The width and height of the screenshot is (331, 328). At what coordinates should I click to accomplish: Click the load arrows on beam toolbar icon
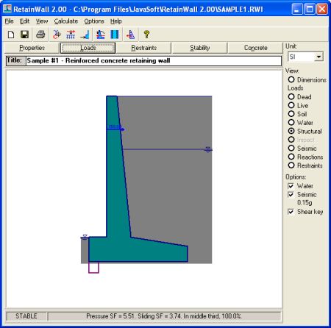(71, 35)
